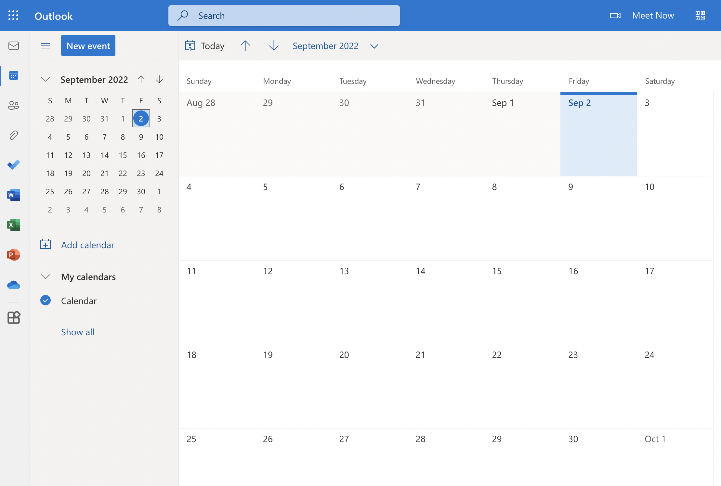Click mini calendar header September 2022
This screenshot has width=721, height=486.
click(x=94, y=79)
